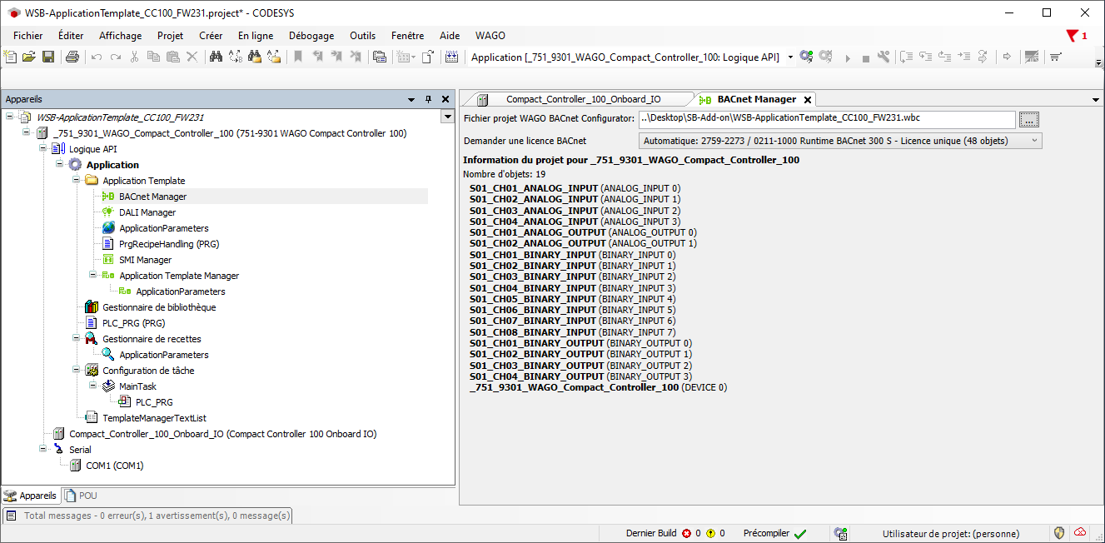Pin the Appareils panel with pushpin icon

click(x=429, y=99)
